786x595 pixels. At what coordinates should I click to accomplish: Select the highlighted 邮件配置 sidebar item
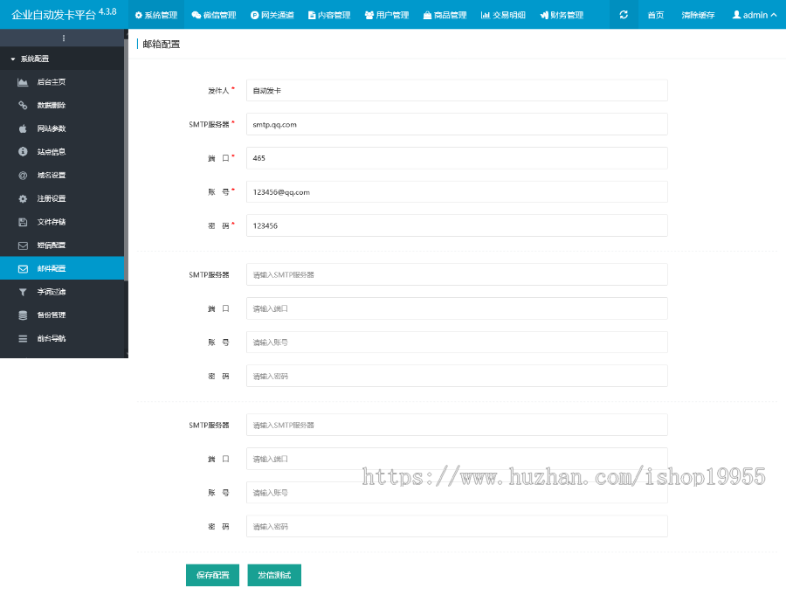click(x=62, y=268)
